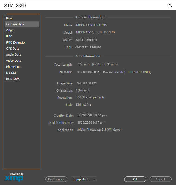The height and width of the screenshot is (185, 176).
Task: Show the GPS Data panel
Action: (12, 49)
